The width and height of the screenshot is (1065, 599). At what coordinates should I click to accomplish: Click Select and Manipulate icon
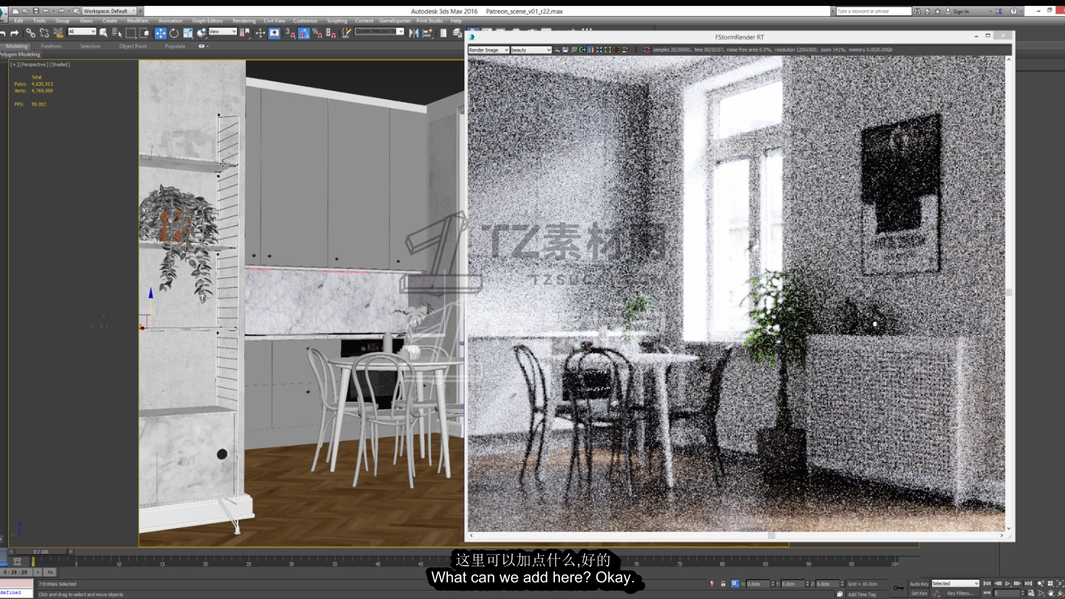[x=260, y=33]
